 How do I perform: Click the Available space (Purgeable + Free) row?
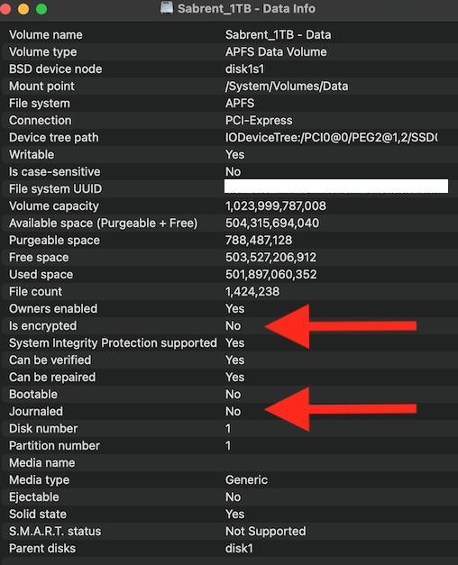point(229,223)
